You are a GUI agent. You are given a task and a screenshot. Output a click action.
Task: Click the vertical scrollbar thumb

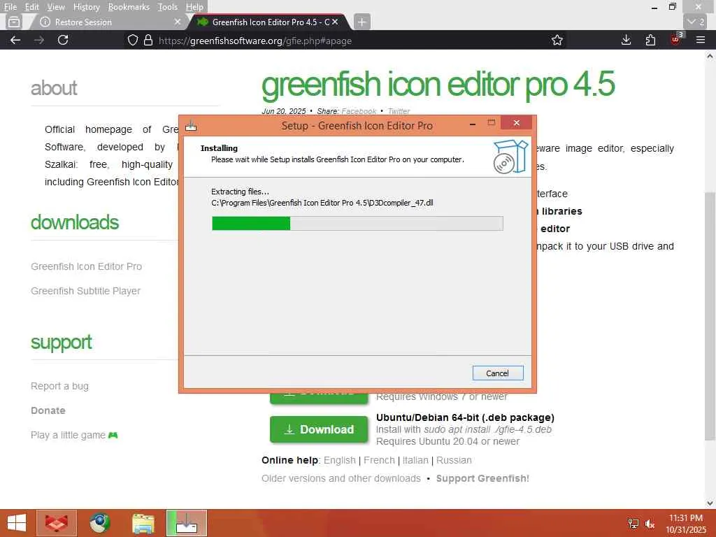pyautogui.click(x=710, y=316)
